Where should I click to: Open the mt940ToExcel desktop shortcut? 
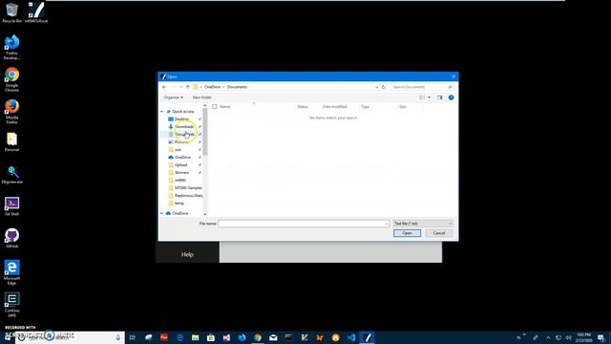tap(36, 12)
